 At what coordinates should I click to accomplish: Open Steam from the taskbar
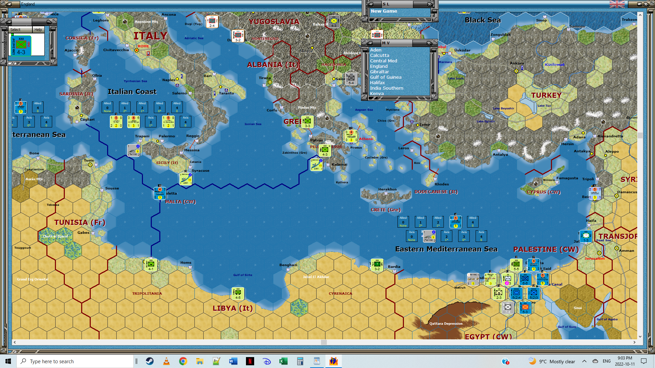(x=150, y=361)
